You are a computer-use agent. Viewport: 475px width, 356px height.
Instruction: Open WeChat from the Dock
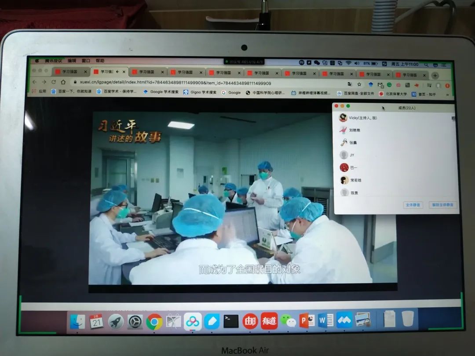[x=288, y=321]
